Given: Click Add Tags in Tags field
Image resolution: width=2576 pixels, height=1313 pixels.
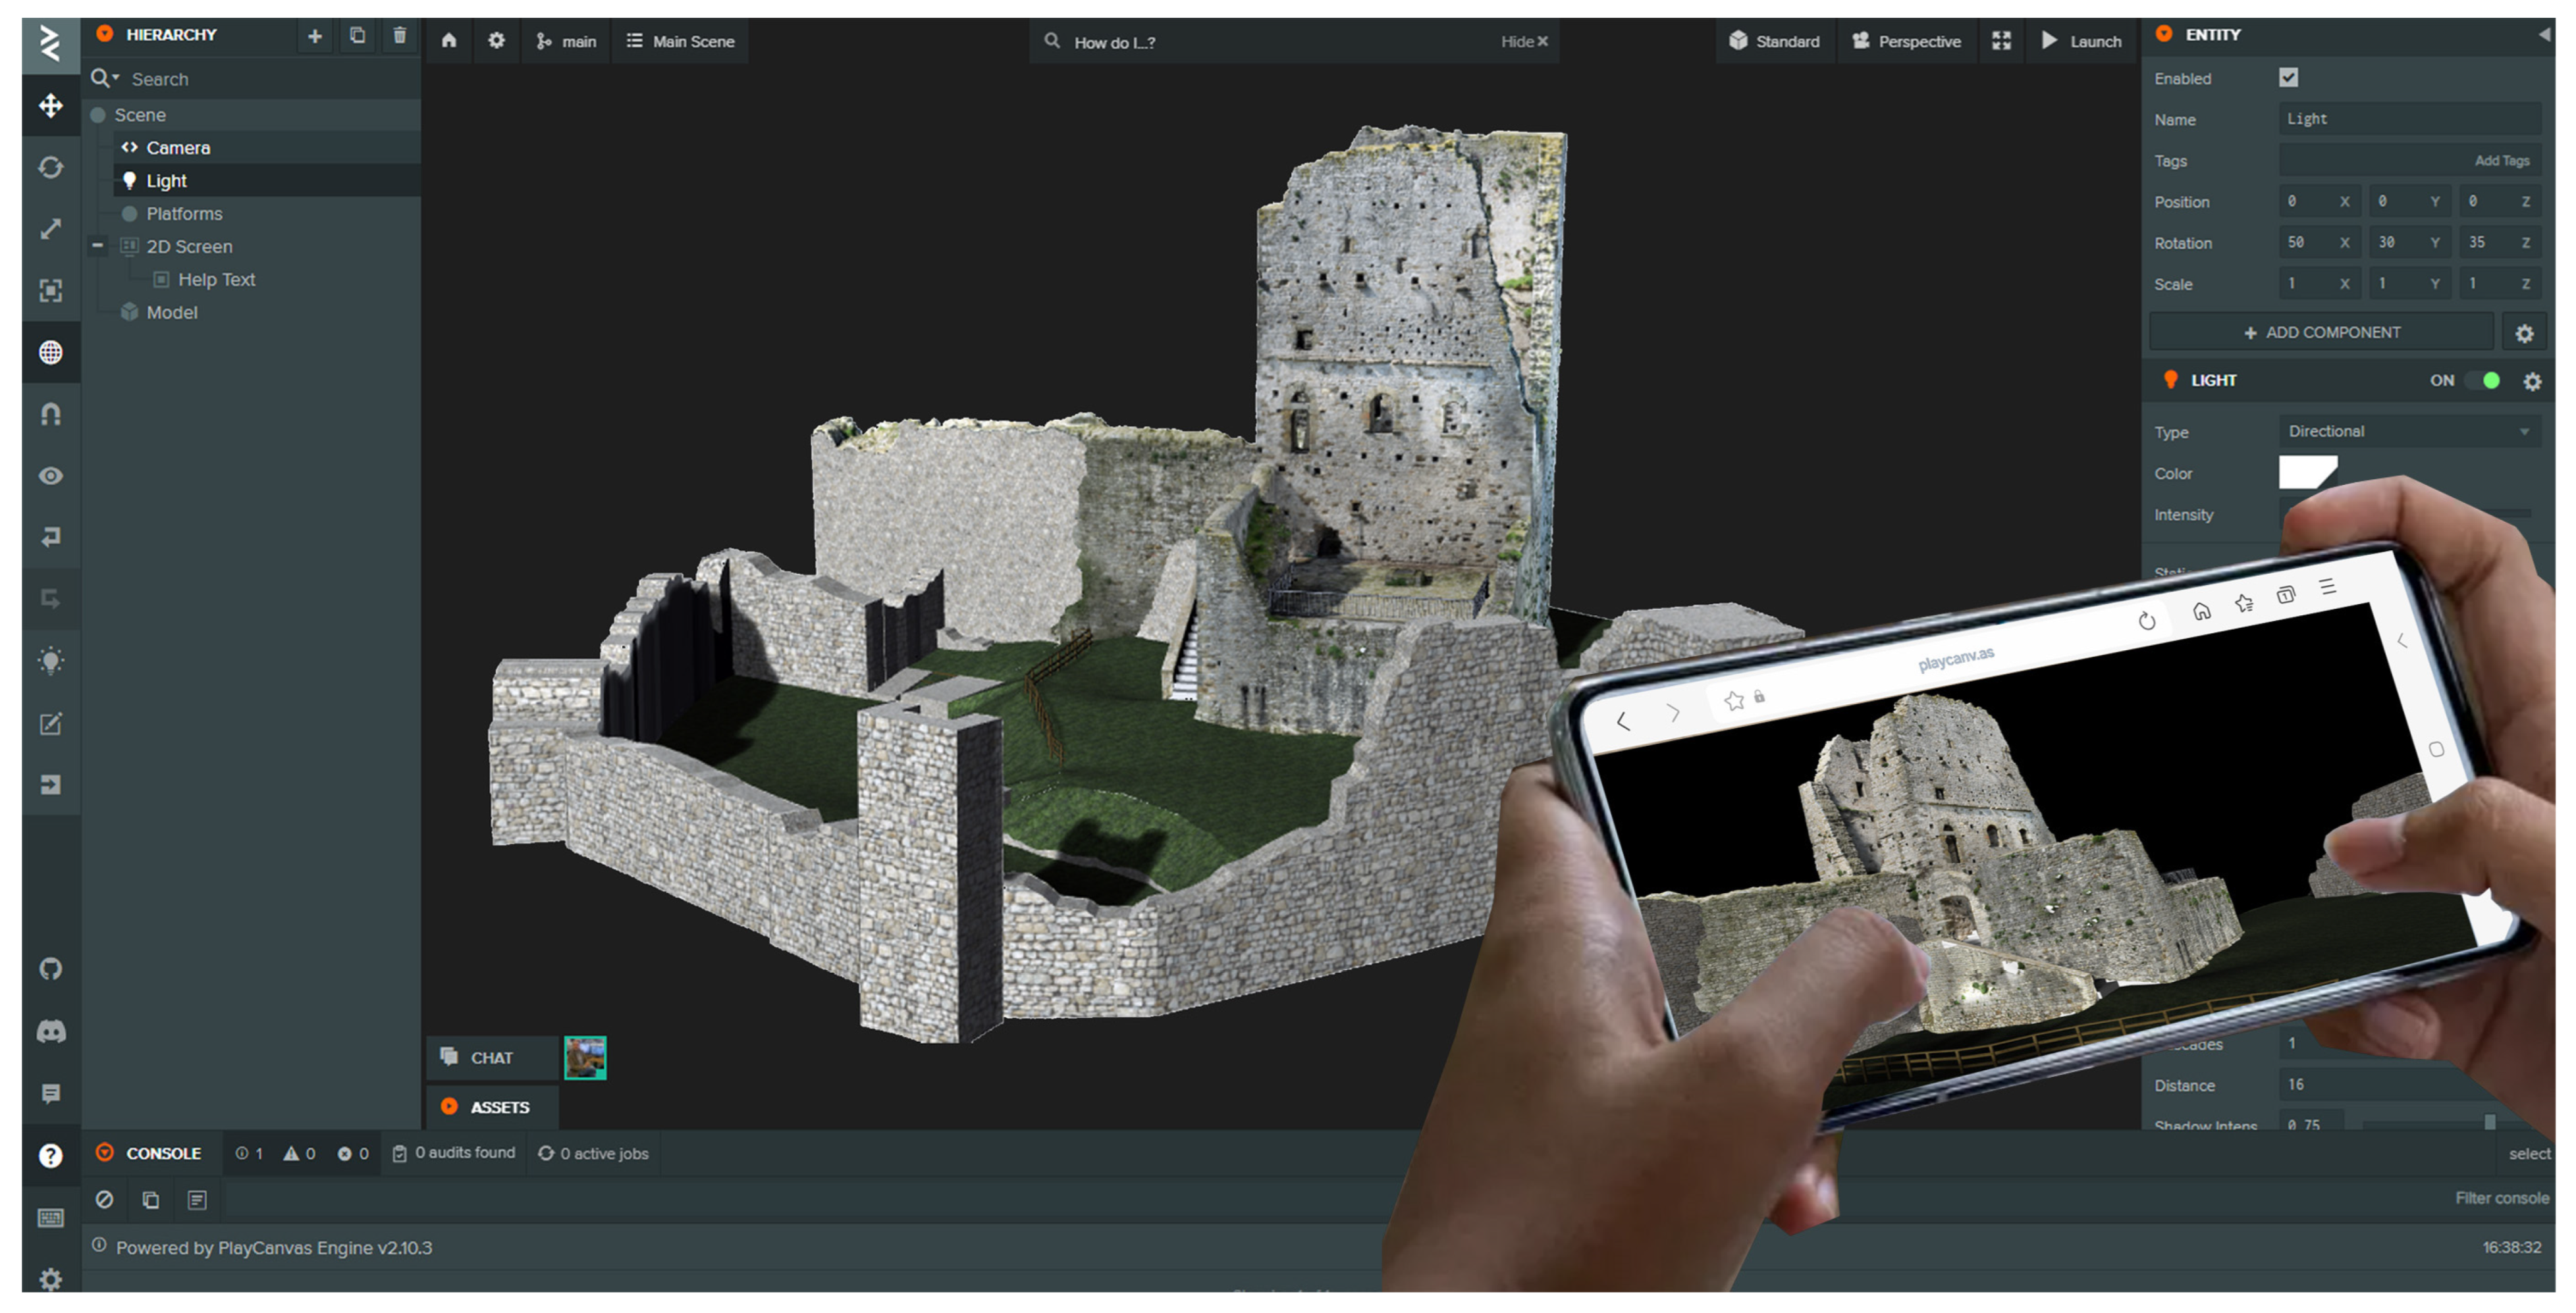Looking at the screenshot, I should (x=2501, y=161).
